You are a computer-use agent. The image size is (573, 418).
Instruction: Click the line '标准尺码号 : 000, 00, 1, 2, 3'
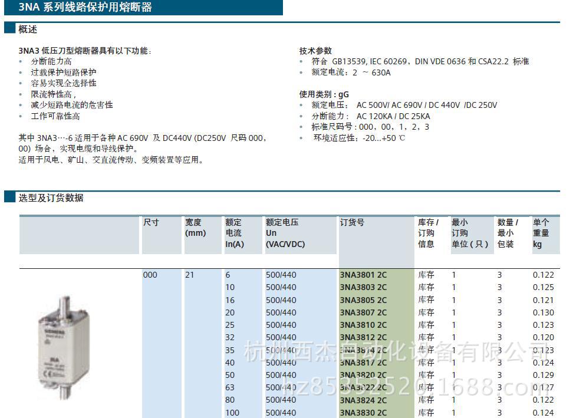point(370,127)
